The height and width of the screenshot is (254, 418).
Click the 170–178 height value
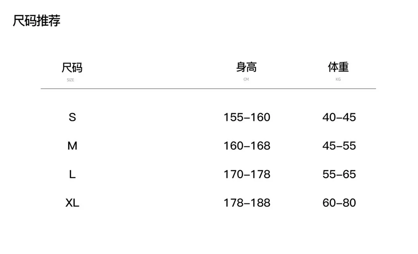(x=247, y=174)
